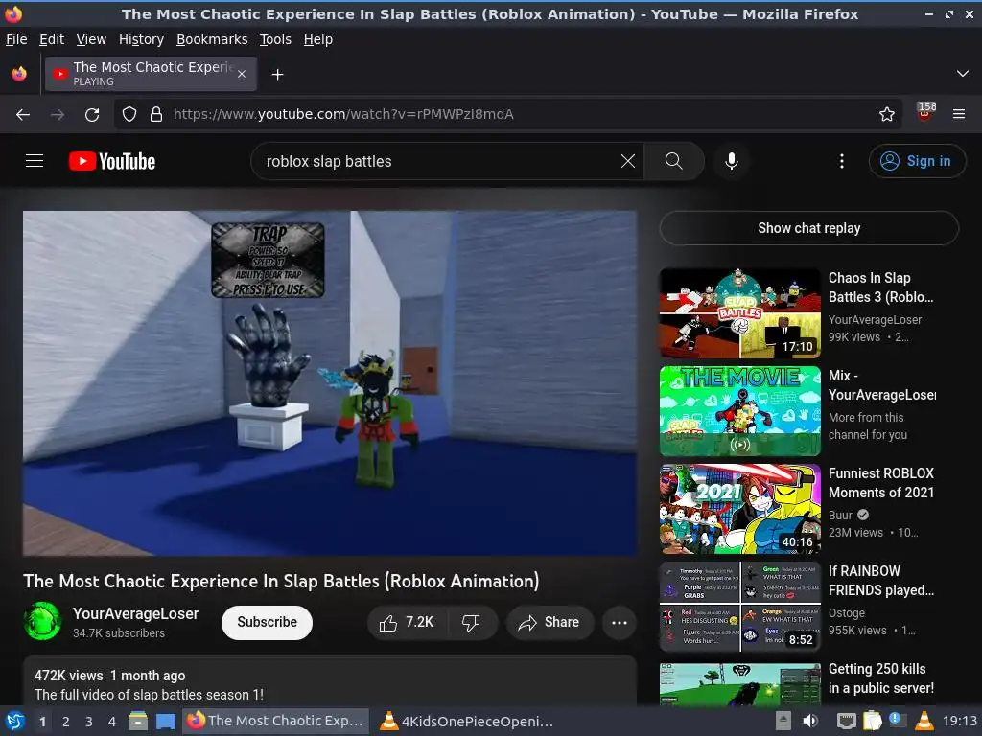Click Show chat replay button
The width and height of the screenshot is (982, 736).
coord(809,228)
